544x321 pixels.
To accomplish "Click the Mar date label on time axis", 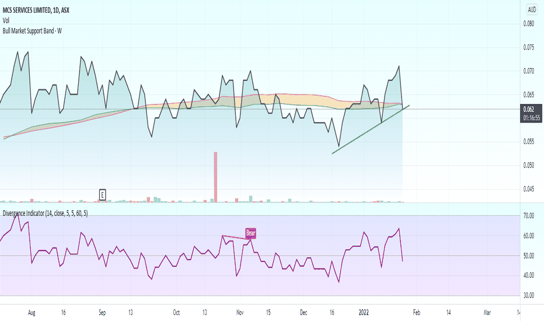I will click(x=487, y=313).
